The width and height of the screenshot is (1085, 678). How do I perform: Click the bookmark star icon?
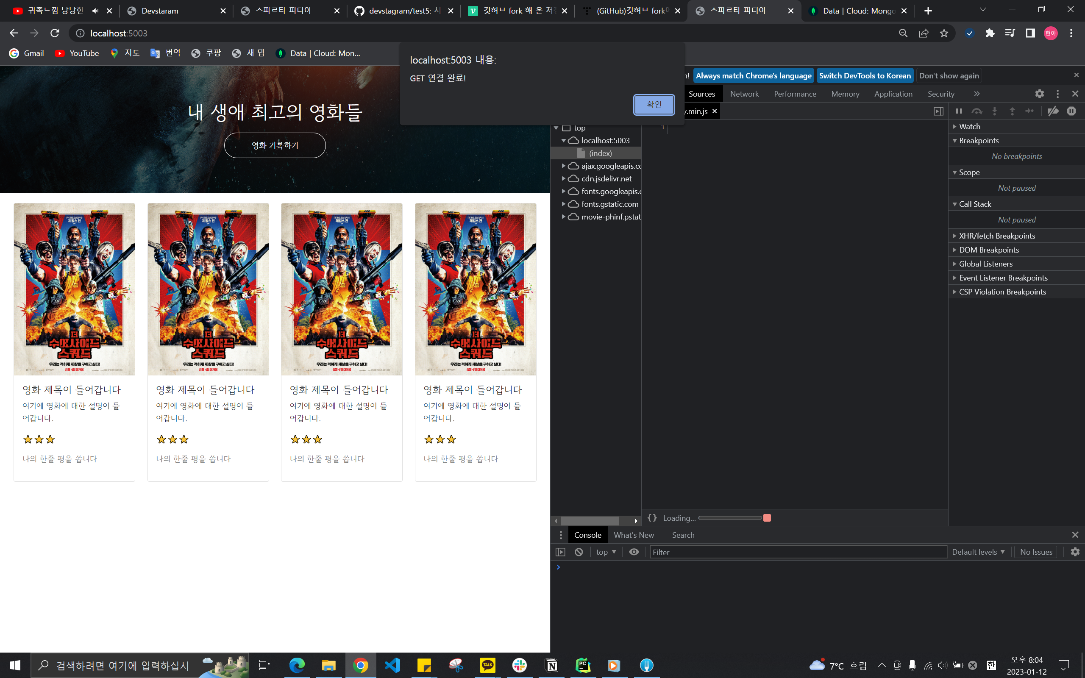coord(944,33)
